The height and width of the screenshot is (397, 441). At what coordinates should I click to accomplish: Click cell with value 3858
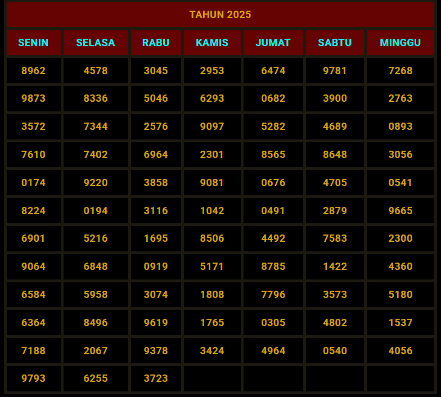[x=156, y=182]
